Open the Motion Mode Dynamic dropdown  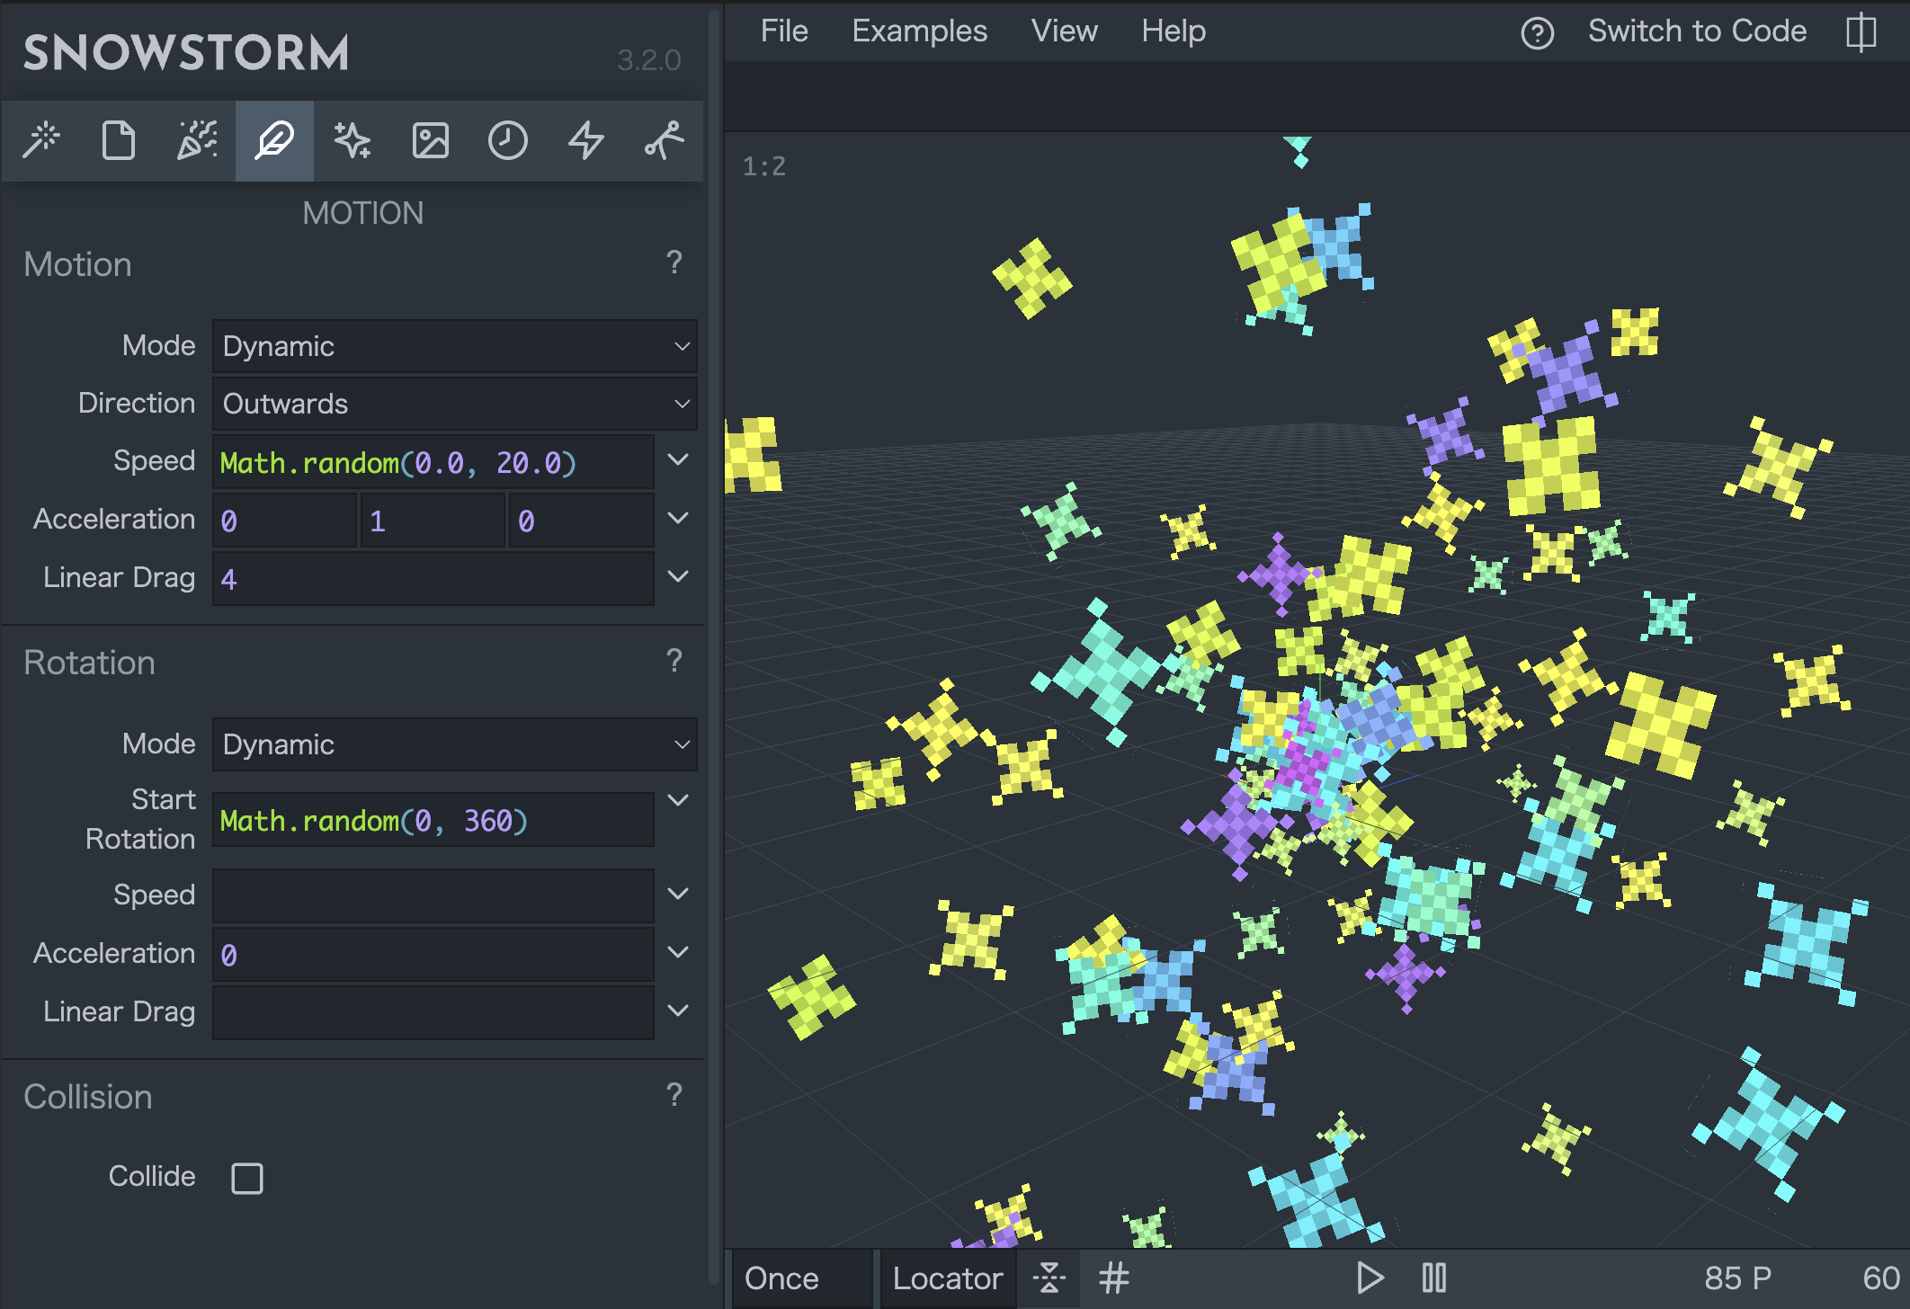454,346
